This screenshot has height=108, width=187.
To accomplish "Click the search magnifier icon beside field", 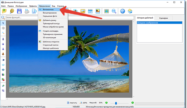I will click(x=3, y=17).
